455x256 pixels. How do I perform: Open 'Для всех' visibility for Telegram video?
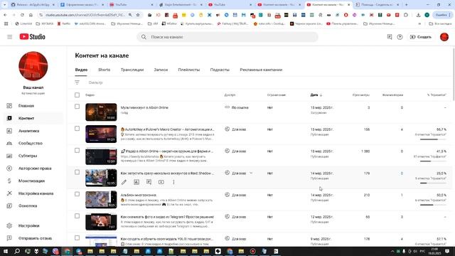click(x=235, y=217)
